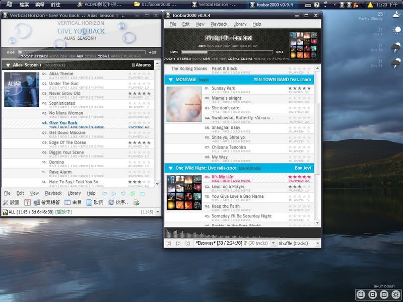Click next track button in right foobar2000 bottom bar
Image resolution: width=403 pixels, height=302 pixels.
(x=187, y=243)
